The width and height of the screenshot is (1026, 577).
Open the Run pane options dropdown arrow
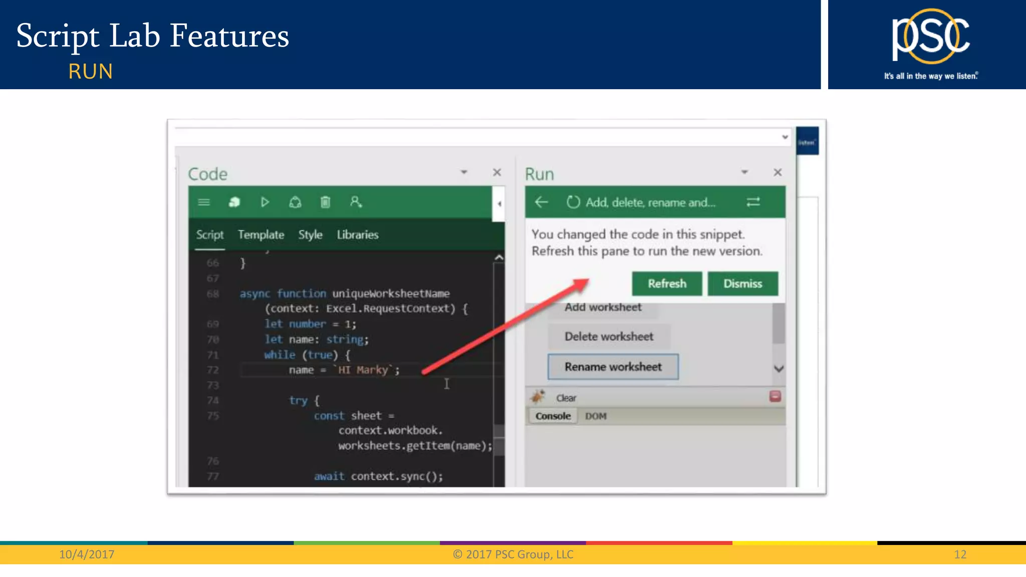(x=744, y=172)
